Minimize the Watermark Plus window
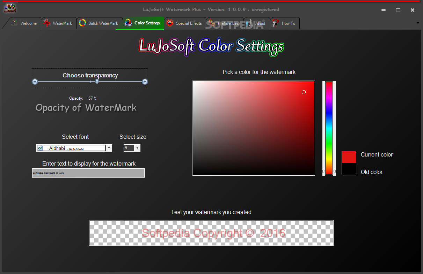The width and height of the screenshot is (423, 274). click(x=383, y=10)
